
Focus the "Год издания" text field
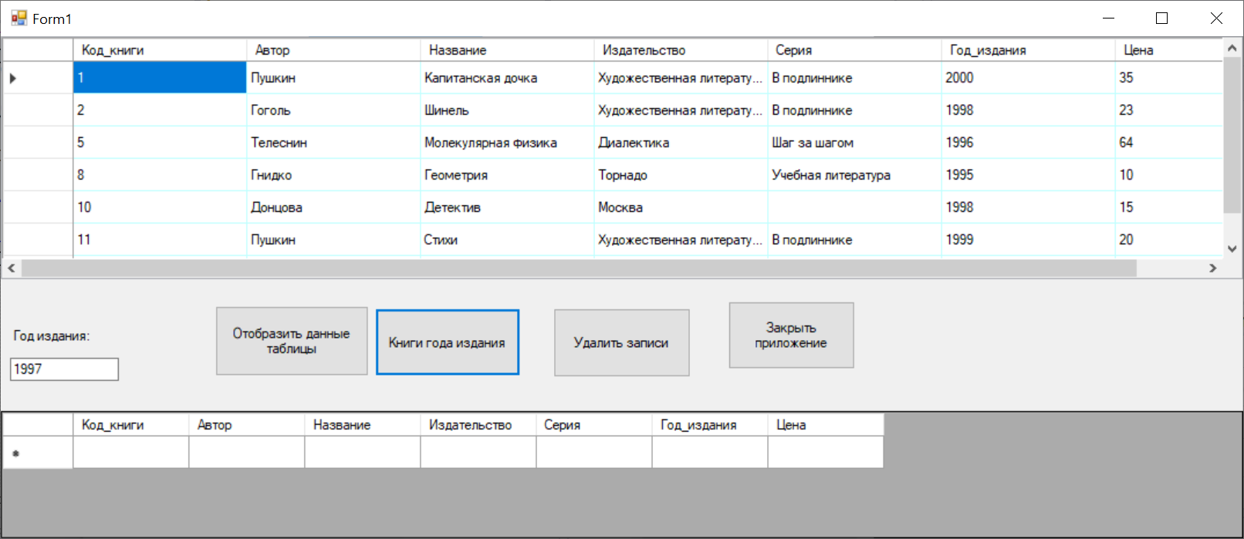tap(64, 369)
